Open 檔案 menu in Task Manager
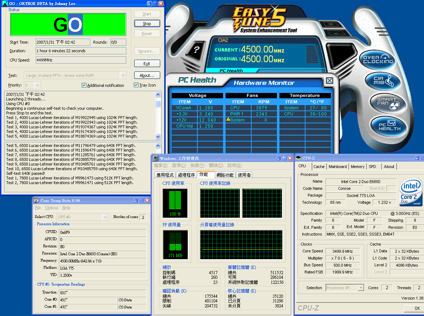This screenshot has height=316, width=424. pyautogui.click(x=161, y=166)
